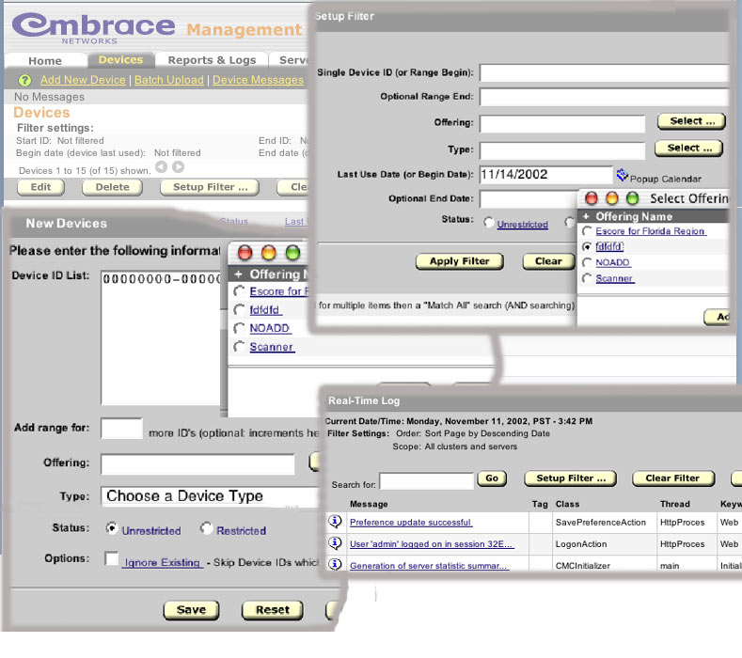Click the Device ID List text area
742x658 pixels.
coord(161,337)
